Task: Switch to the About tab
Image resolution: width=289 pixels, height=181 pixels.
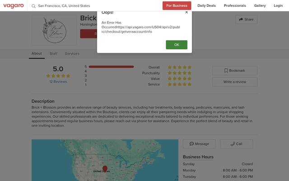Action: 37,53
